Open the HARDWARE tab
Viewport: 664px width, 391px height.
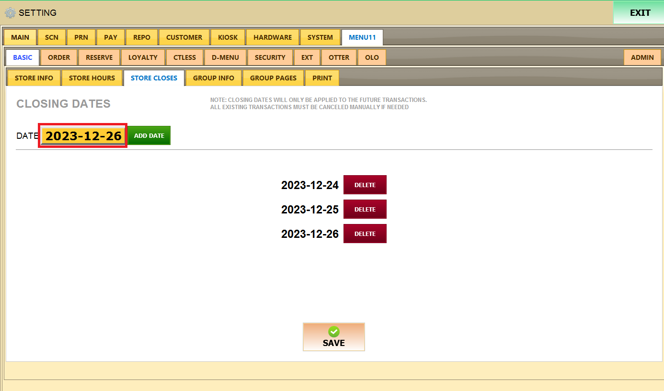273,37
